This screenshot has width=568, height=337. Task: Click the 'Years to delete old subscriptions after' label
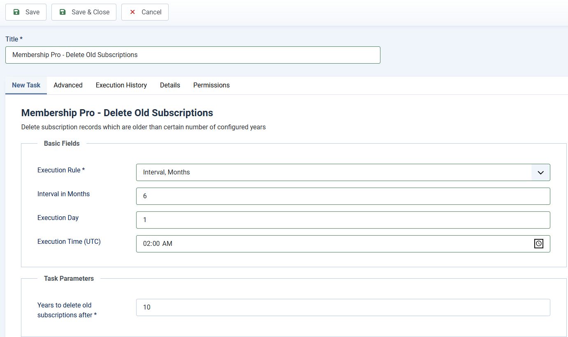(x=67, y=310)
